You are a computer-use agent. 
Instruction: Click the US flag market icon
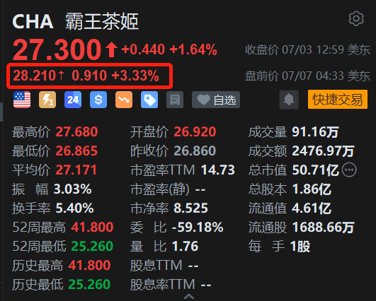pos(22,100)
